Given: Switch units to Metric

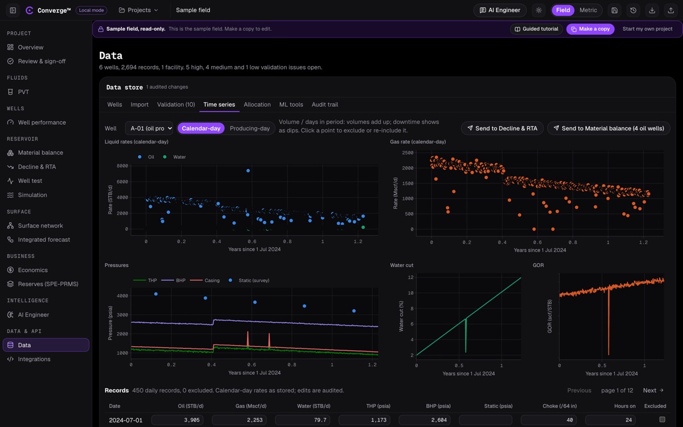Looking at the screenshot, I should pyautogui.click(x=588, y=10).
